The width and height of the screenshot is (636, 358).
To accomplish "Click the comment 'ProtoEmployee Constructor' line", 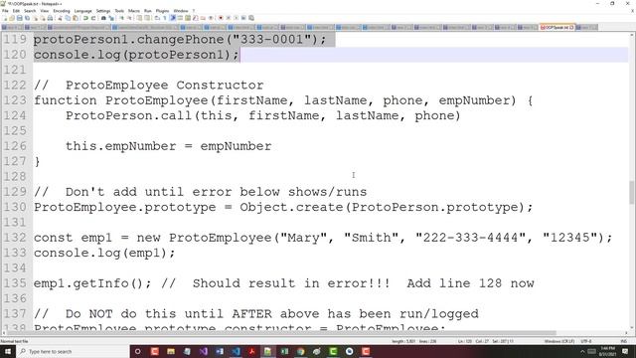I will click(x=149, y=86).
